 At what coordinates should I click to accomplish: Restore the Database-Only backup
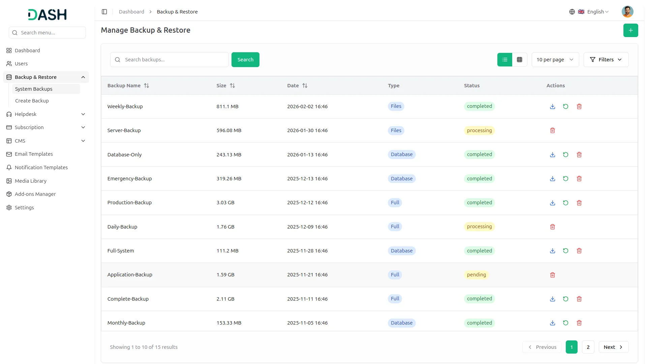point(565,154)
